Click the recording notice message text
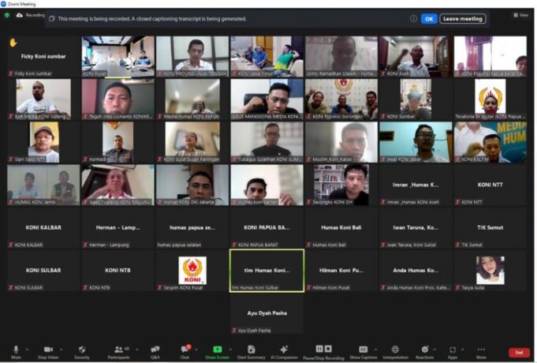 (152, 19)
